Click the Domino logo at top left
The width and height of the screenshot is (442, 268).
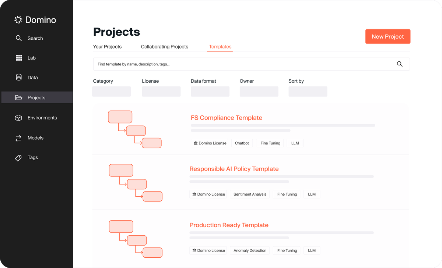coord(35,20)
